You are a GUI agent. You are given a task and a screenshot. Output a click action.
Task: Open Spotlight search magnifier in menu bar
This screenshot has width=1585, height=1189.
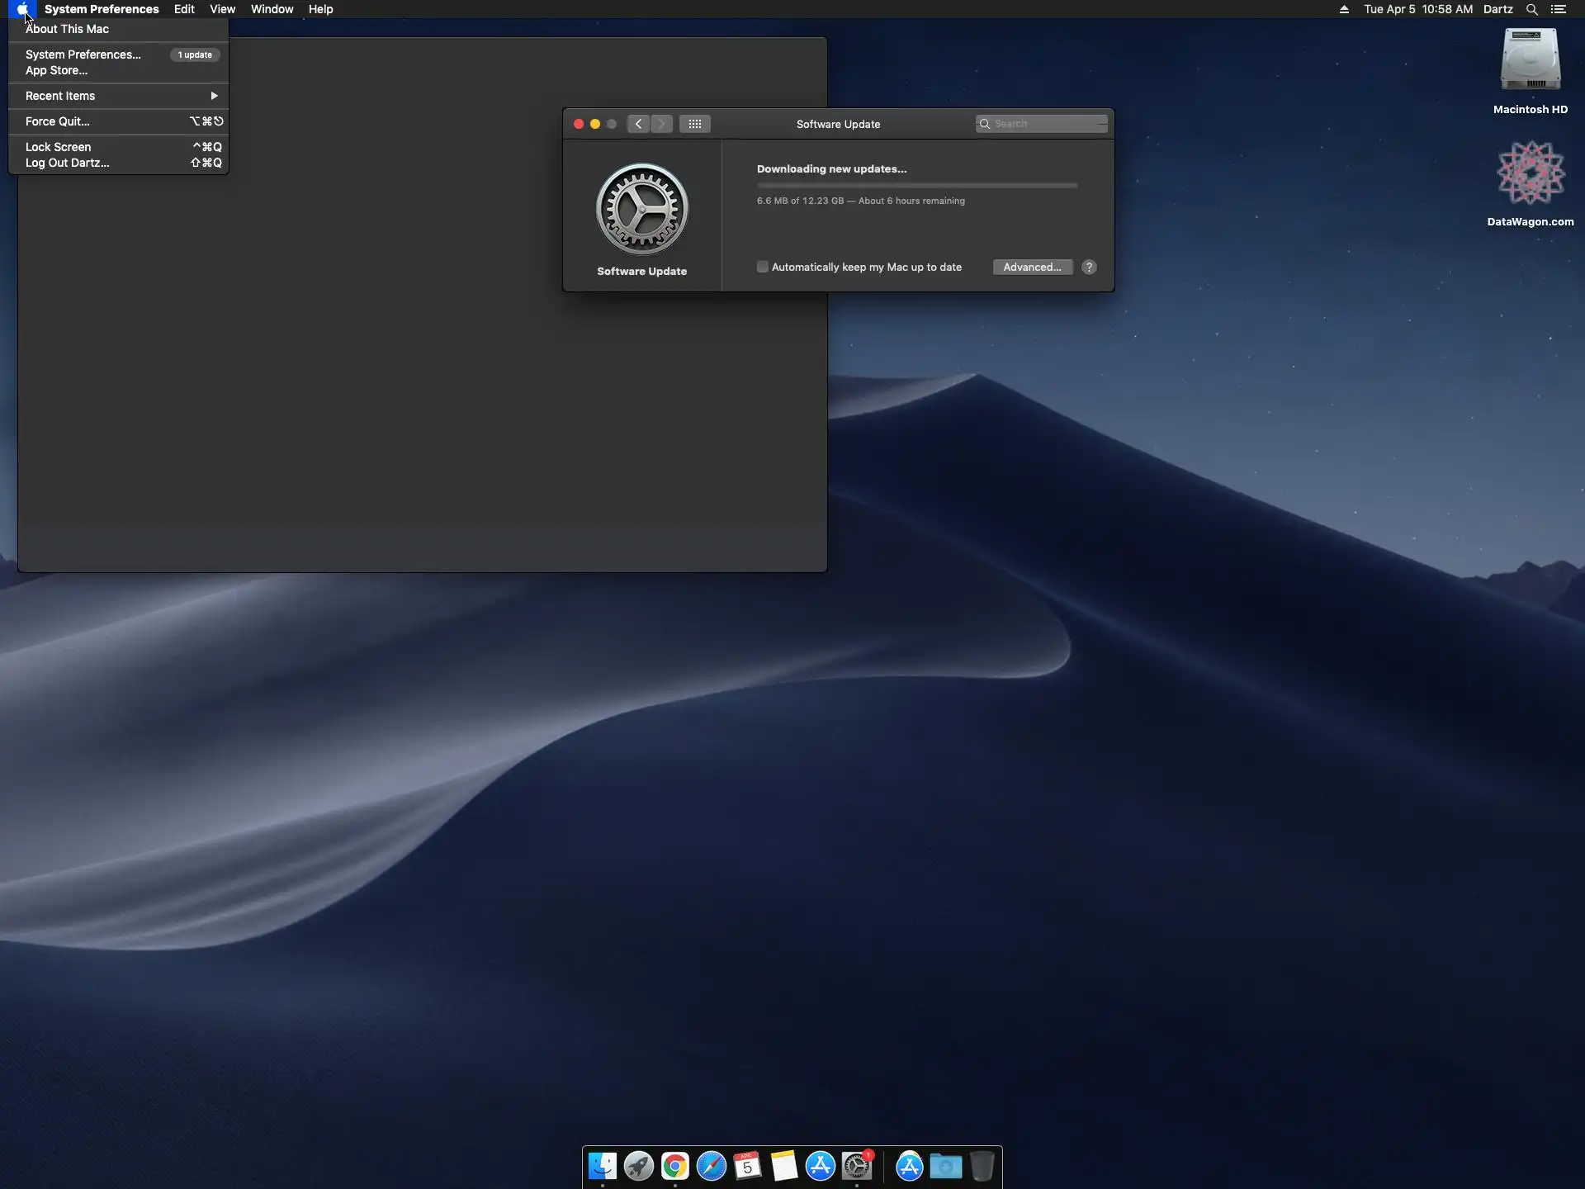pyautogui.click(x=1531, y=9)
